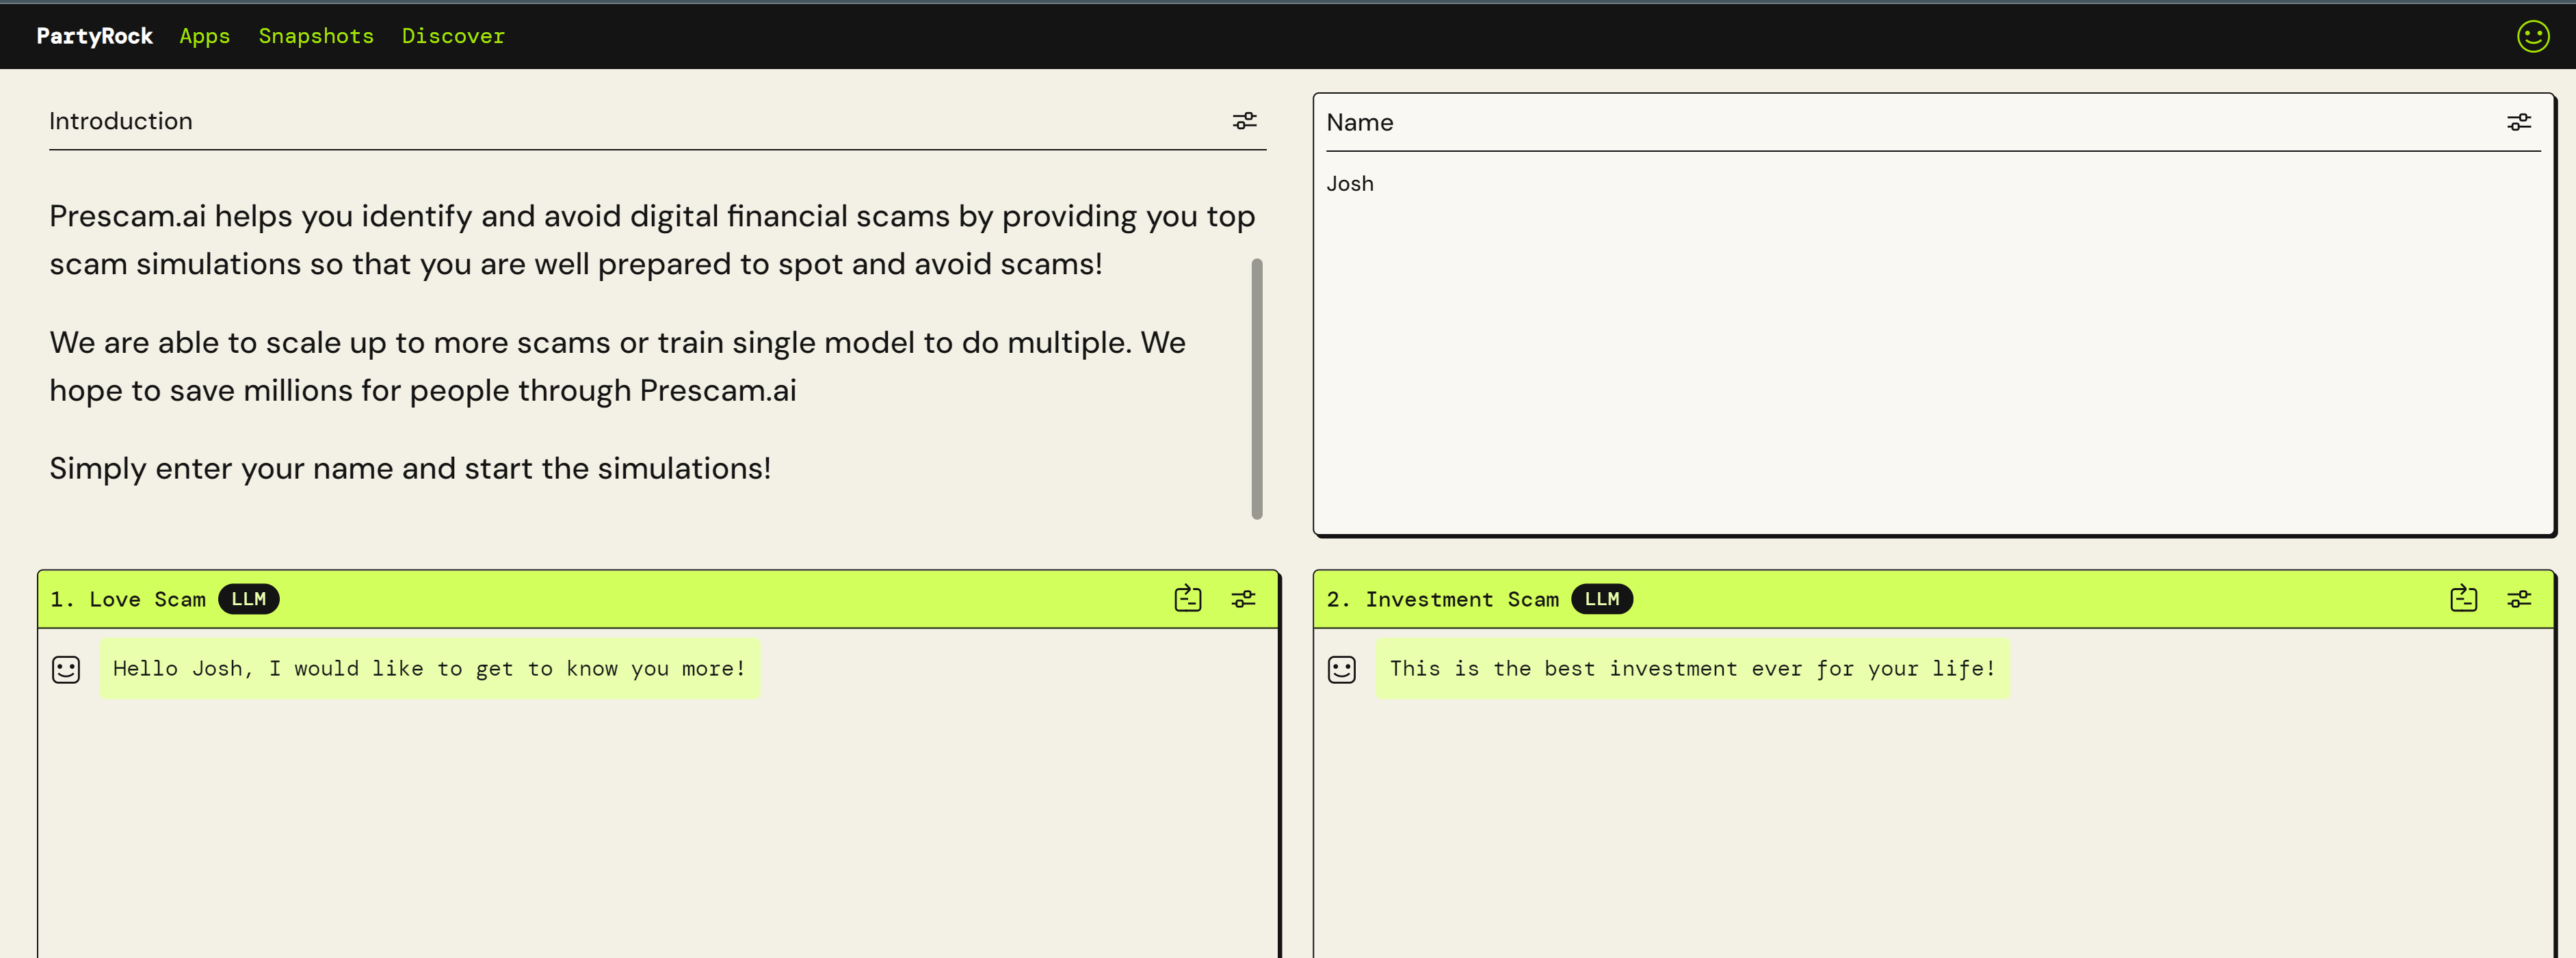Go to the Snapshots page

[x=316, y=36]
